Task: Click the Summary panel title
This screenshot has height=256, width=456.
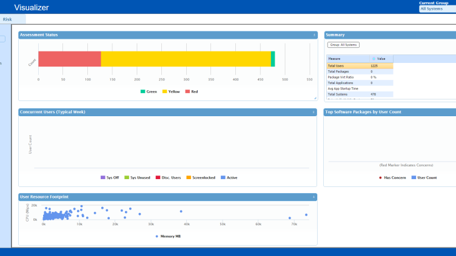Action: point(335,35)
